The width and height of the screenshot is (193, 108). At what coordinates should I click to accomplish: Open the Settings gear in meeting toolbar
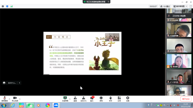pyautogui.click(x=128, y=99)
